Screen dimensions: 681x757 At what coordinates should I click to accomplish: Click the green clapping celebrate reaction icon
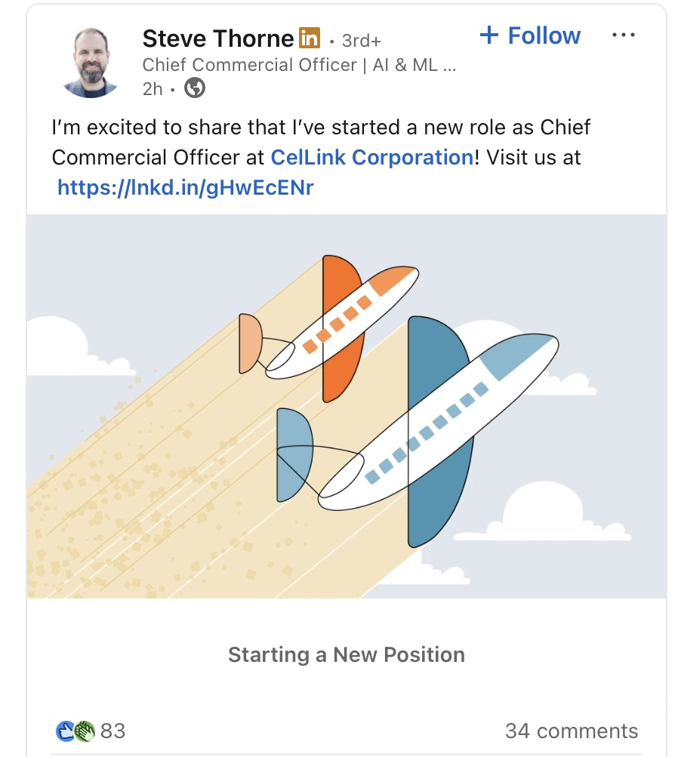pos(85,731)
